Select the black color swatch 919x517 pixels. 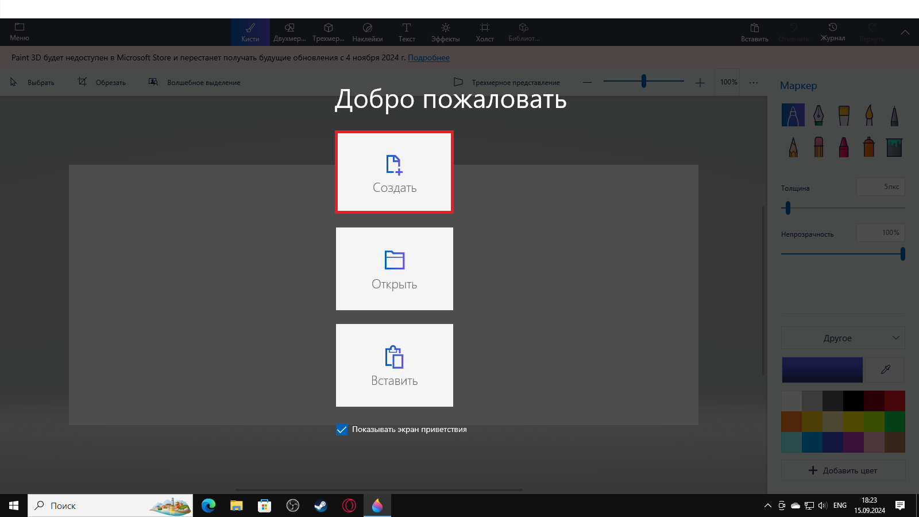coord(854,401)
